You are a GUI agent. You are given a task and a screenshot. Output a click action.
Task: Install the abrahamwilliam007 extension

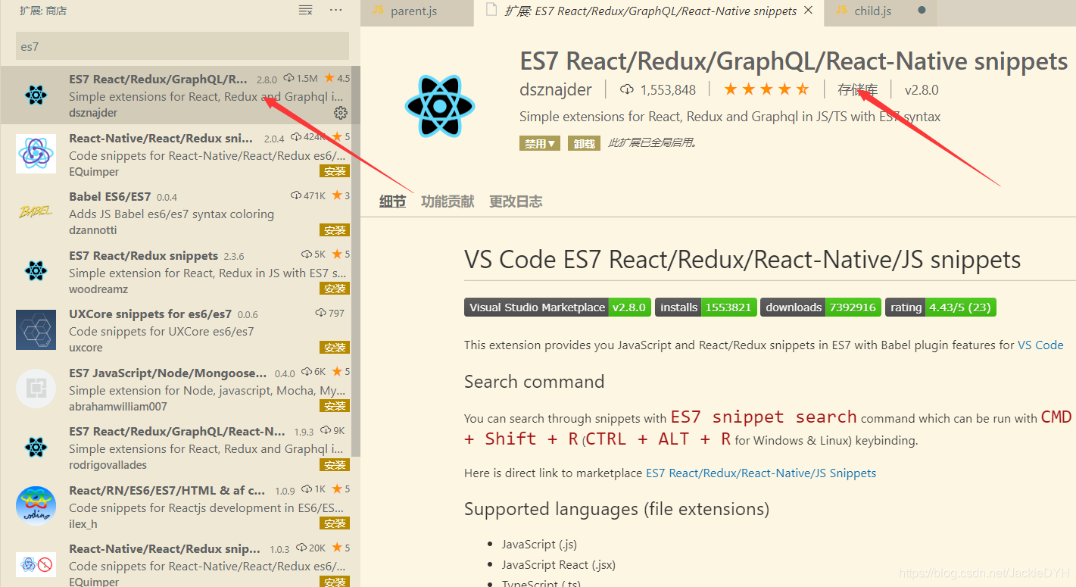click(335, 406)
